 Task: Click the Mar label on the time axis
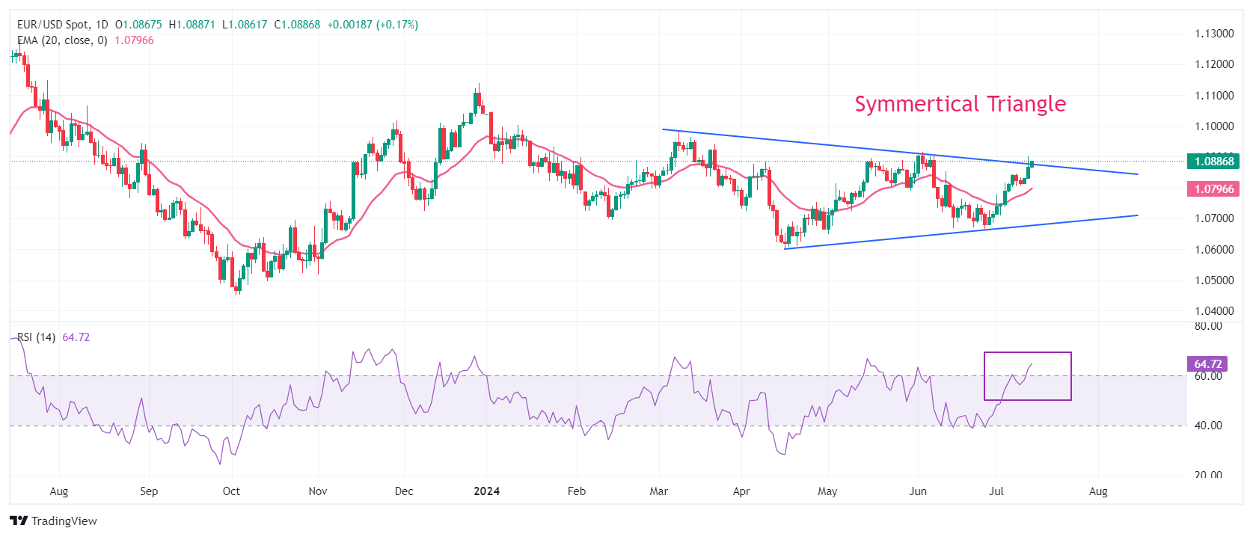(658, 491)
